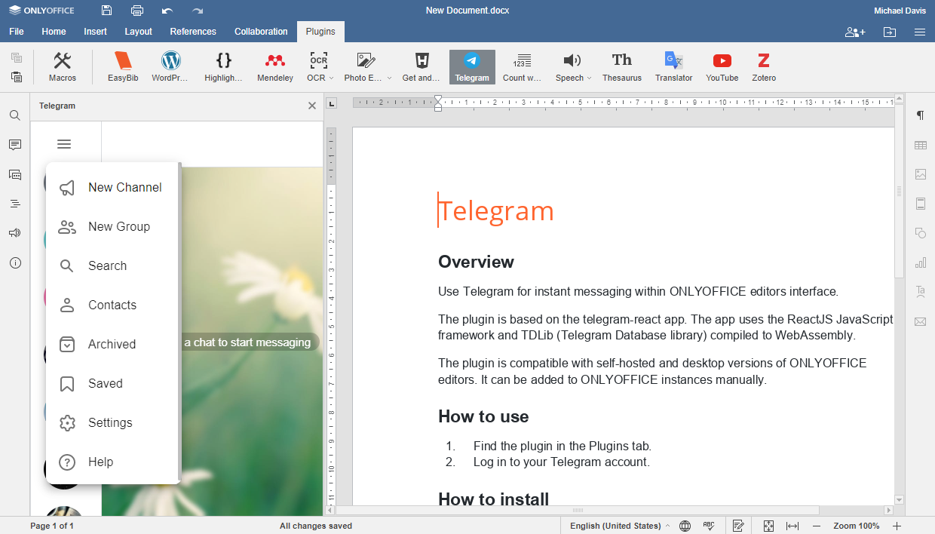Zoom in with the plus button

coord(897,526)
